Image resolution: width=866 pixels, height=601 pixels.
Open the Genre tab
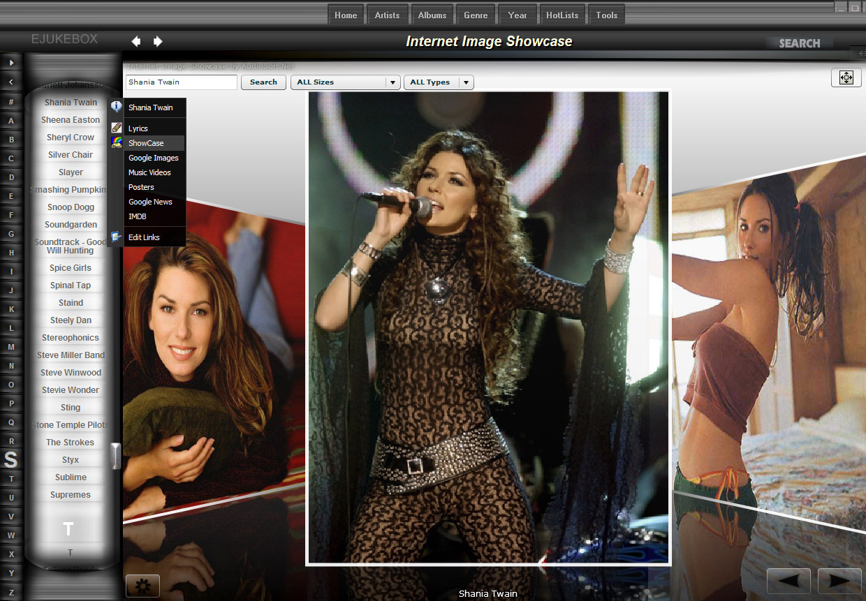tap(476, 15)
